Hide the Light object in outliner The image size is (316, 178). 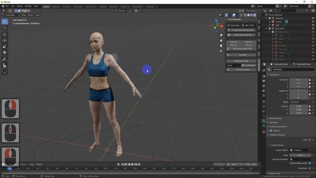click(313, 25)
